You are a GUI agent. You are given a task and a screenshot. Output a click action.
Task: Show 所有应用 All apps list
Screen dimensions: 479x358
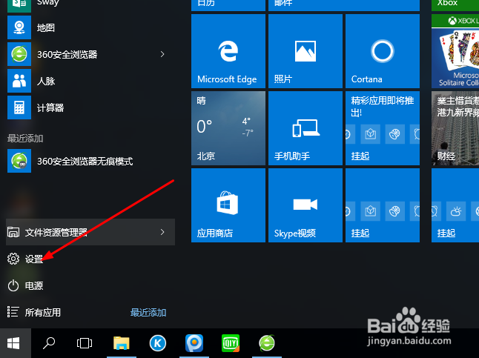[x=34, y=312]
